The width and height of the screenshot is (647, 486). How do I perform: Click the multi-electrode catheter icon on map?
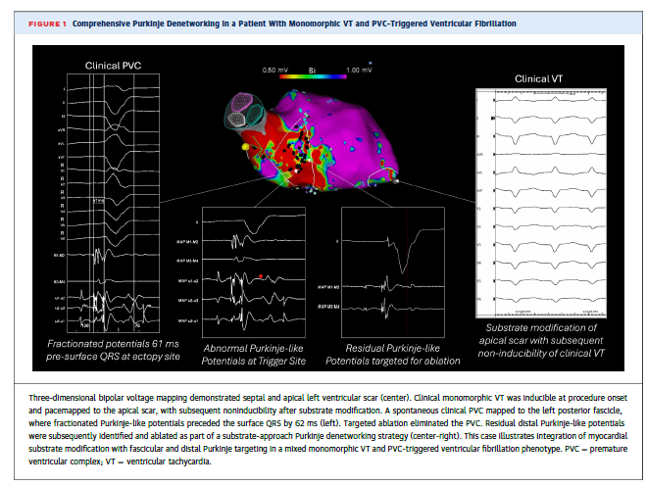(x=244, y=110)
